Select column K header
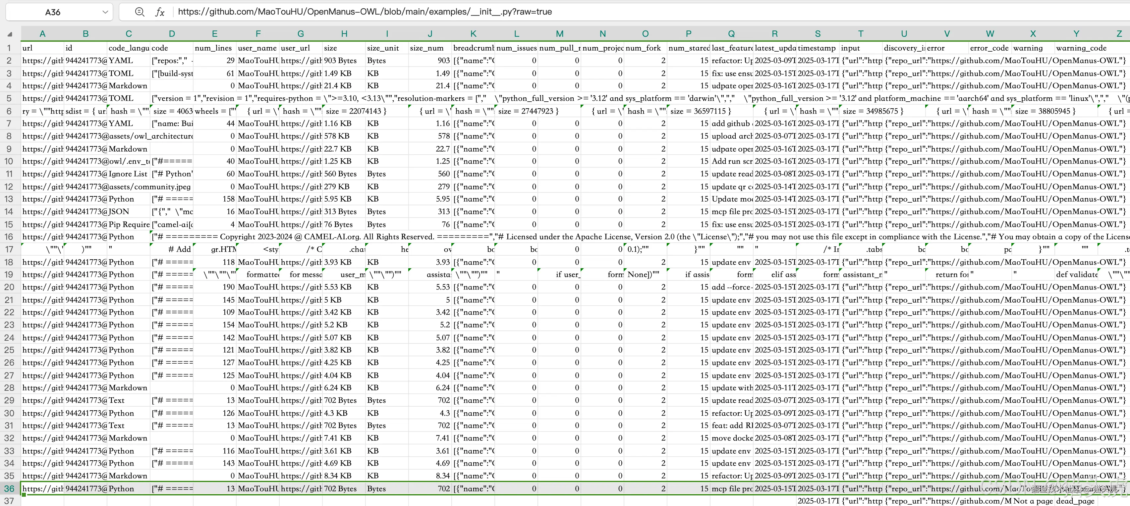Screen dimensions: 1130x506 473,34
